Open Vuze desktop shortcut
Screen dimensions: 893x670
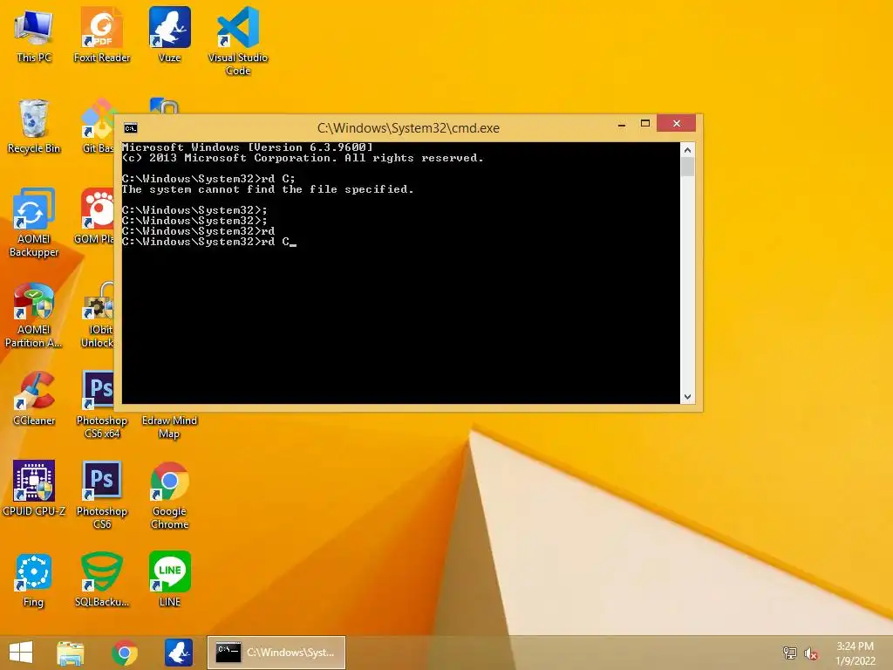pos(170,35)
